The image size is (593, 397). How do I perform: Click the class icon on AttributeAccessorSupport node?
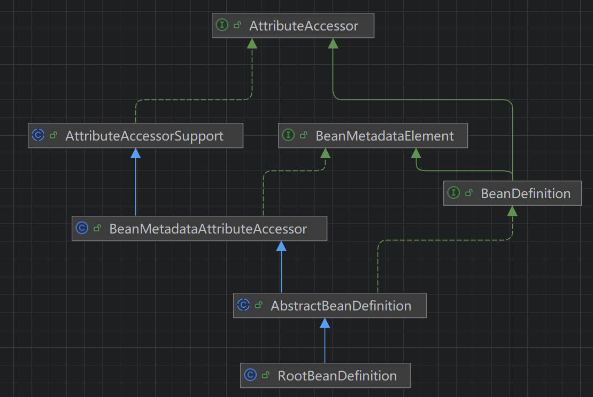tap(38, 136)
